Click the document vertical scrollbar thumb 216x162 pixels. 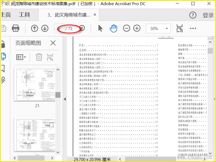tap(210, 51)
